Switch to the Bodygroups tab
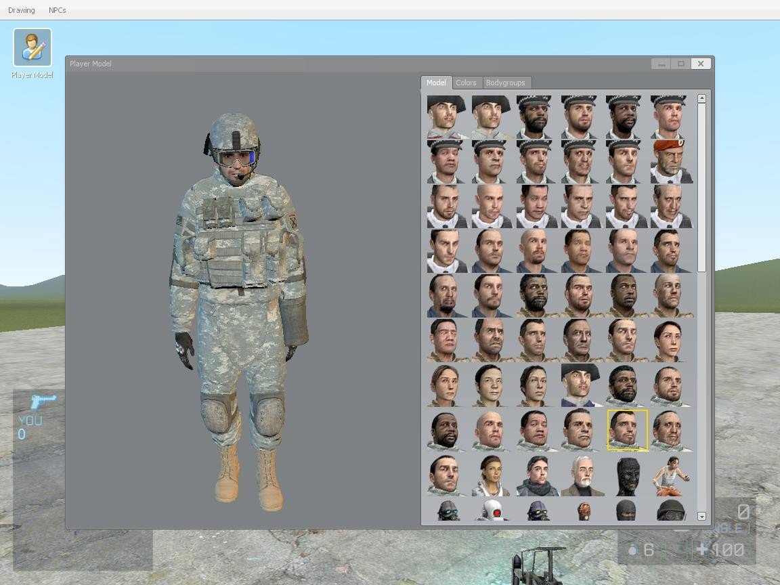 pyautogui.click(x=506, y=82)
